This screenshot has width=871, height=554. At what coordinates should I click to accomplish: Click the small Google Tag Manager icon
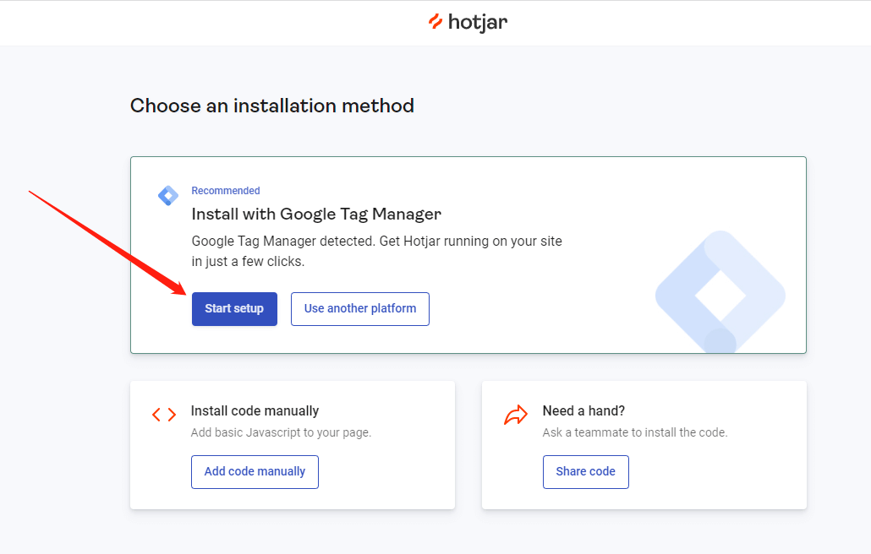167,196
